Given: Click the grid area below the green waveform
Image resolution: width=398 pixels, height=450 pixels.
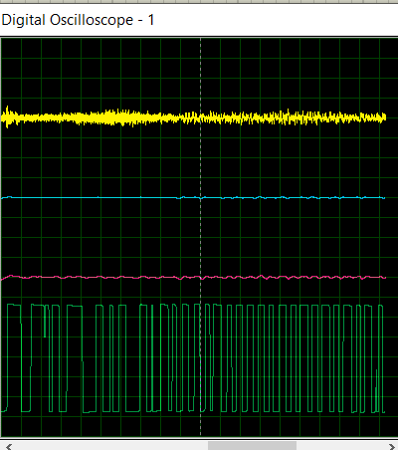Looking at the screenshot, I should (x=199, y=425).
